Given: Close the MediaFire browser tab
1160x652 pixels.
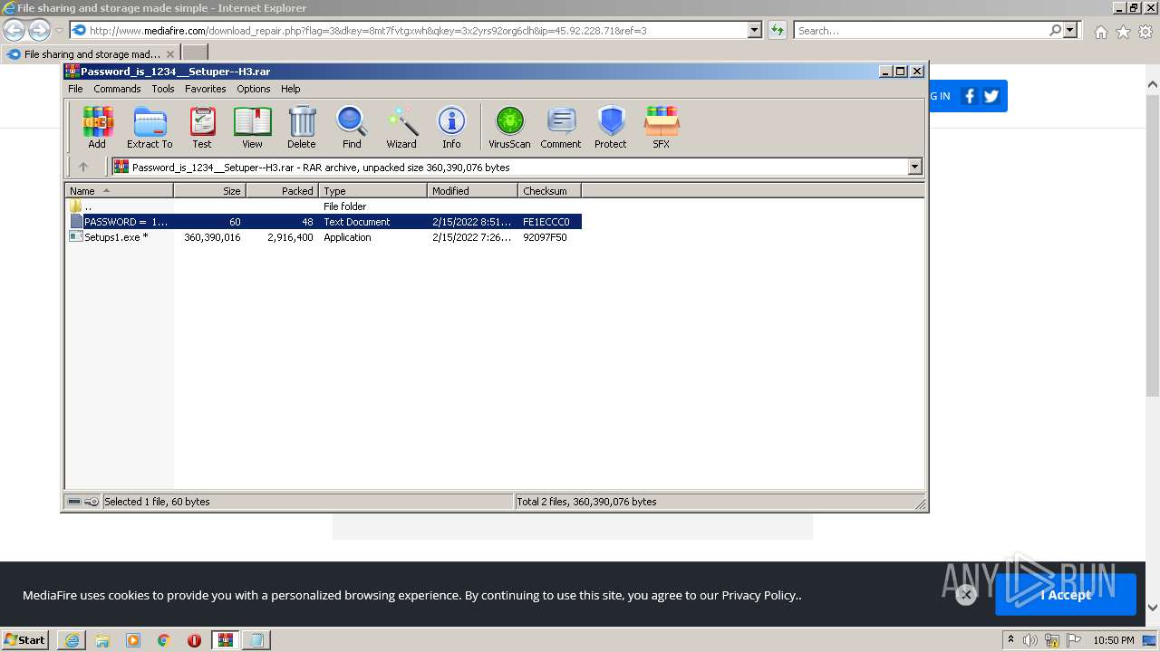Looking at the screenshot, I should [170, 54].
